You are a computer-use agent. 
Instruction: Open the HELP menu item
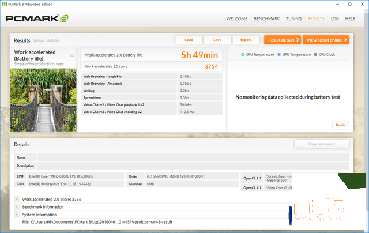[350, 18]
